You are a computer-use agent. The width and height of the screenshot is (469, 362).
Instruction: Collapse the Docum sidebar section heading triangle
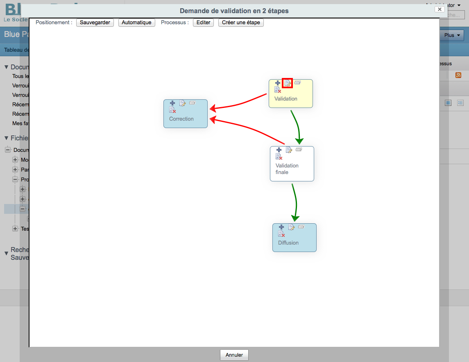coord(6,67)
